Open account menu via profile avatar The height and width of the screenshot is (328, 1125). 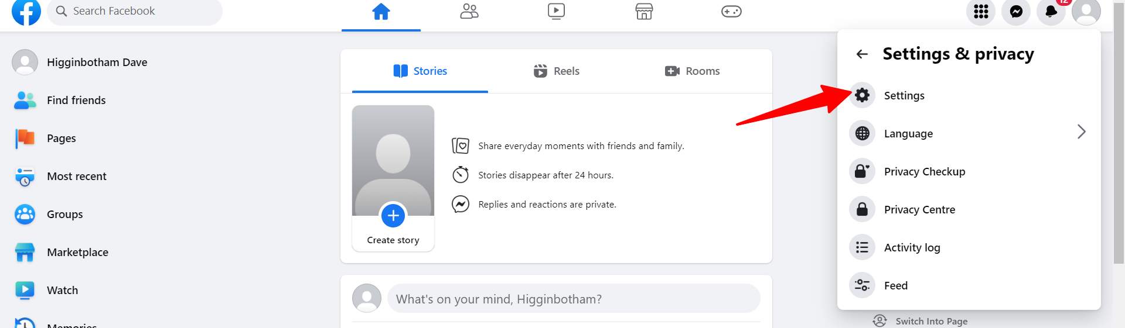(1086, 12)
